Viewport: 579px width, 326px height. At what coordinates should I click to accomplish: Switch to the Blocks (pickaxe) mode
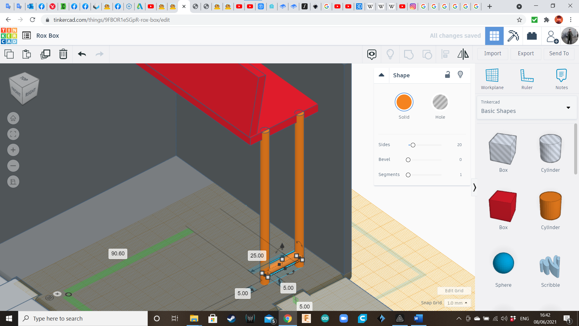513,36
